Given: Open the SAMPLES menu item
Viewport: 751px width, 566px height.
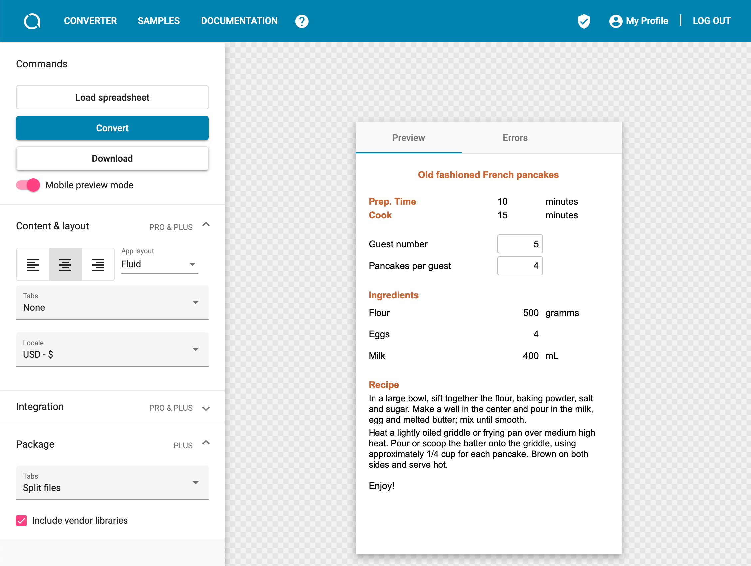Looking at the screenshot, I should coord(158,21).
